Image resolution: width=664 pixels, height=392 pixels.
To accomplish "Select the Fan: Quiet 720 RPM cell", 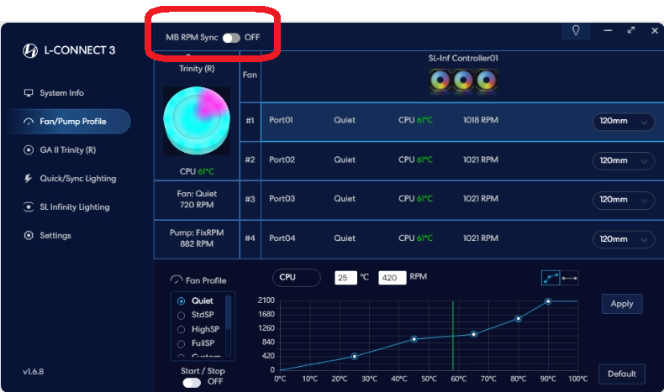I will pos(197,200).
